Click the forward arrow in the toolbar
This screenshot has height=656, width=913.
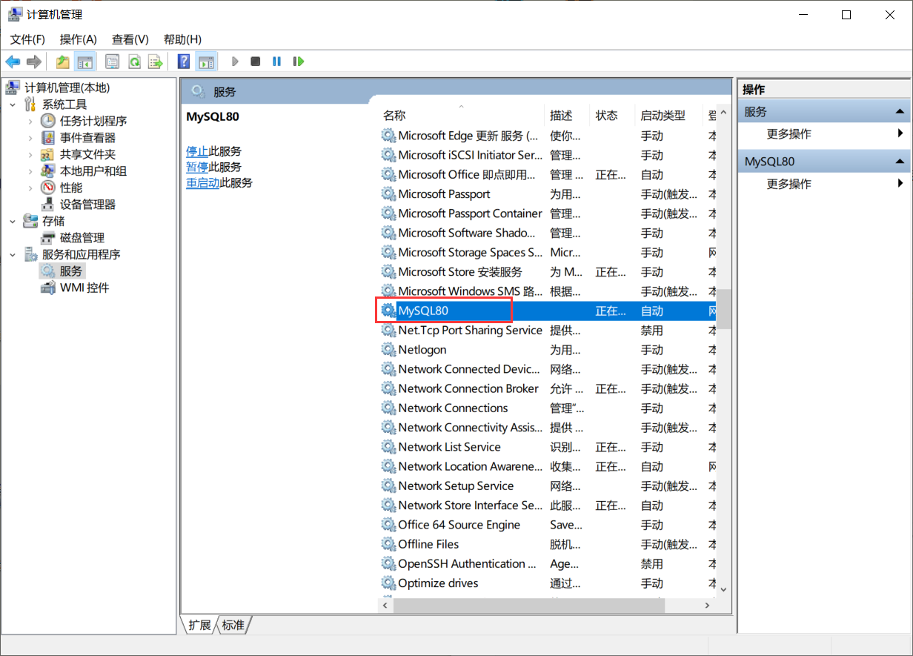[33, 62]
